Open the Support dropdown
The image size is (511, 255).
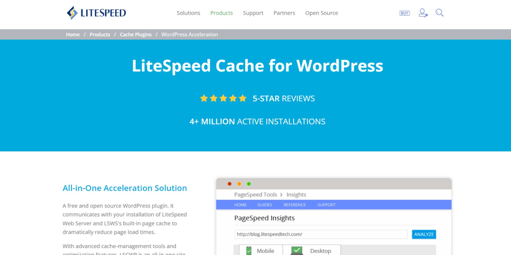click(253, 13)
